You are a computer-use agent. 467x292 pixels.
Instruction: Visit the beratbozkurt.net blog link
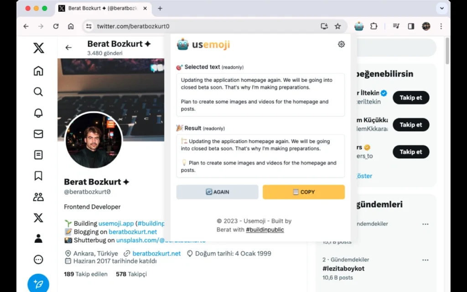click(x=133, y=232)
